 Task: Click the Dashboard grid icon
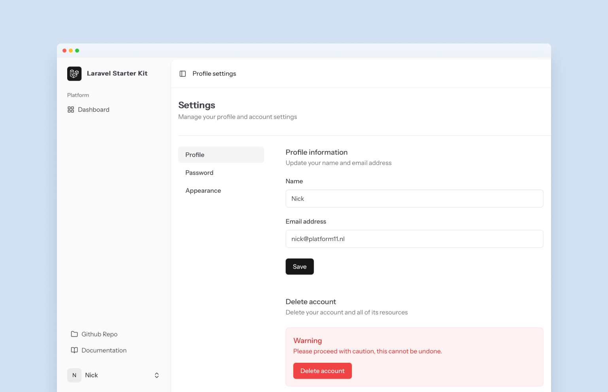pyautogui.click(x=71, y=109)
